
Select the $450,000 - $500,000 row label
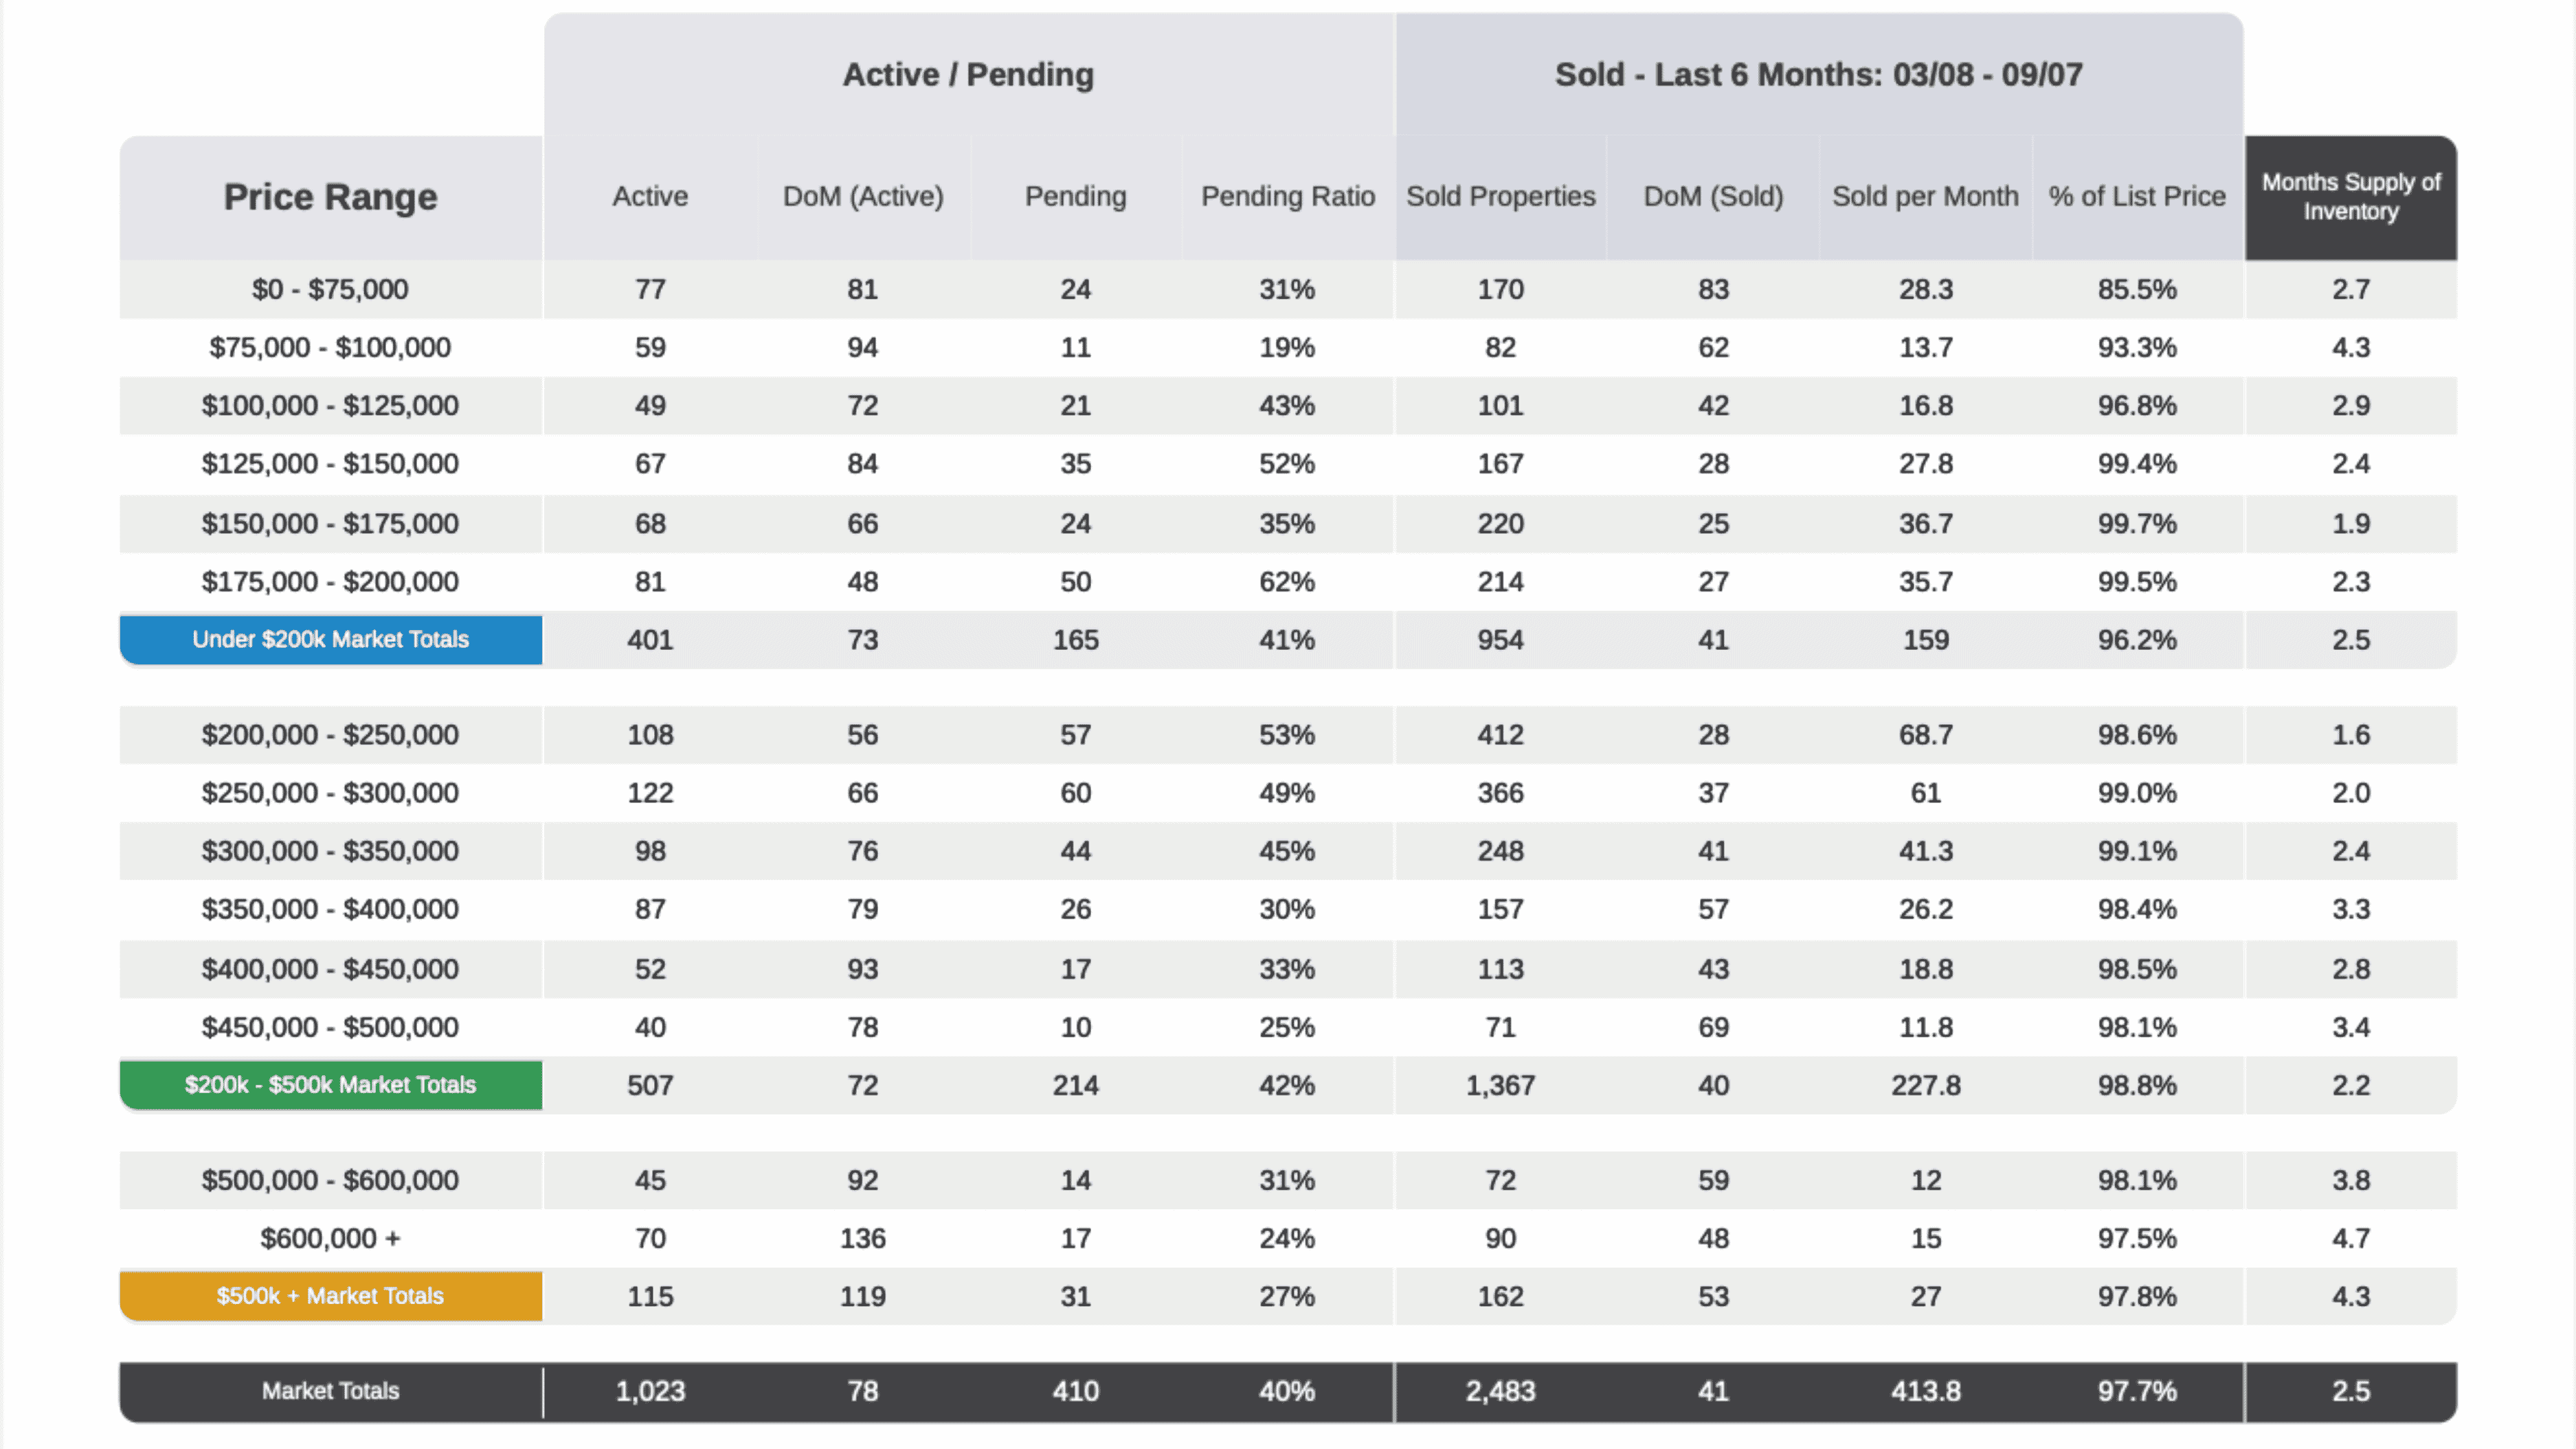(330, 1027)
